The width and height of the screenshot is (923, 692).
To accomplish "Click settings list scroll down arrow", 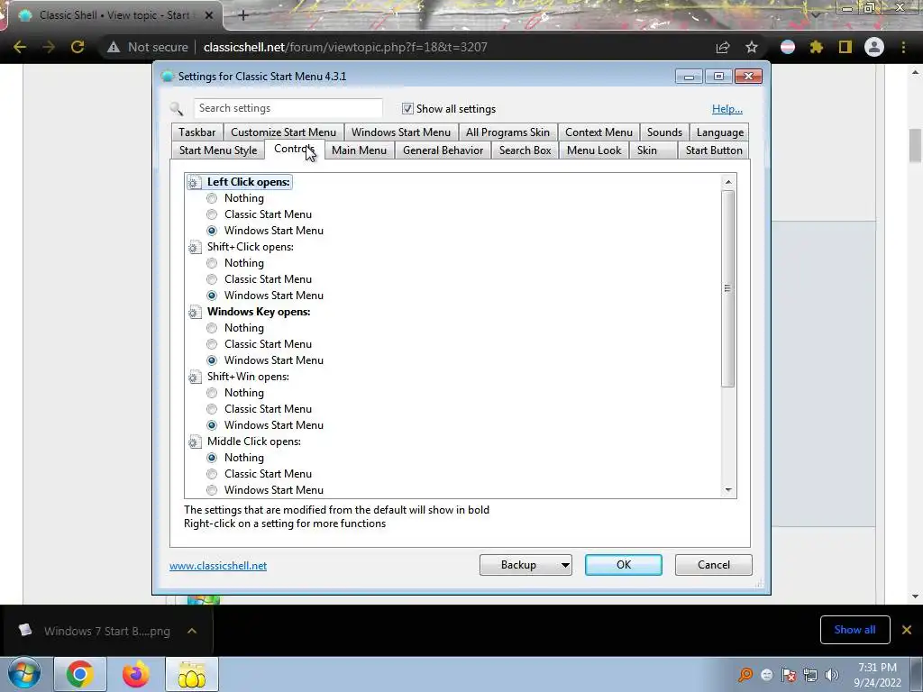I will (x=728, y=490).
